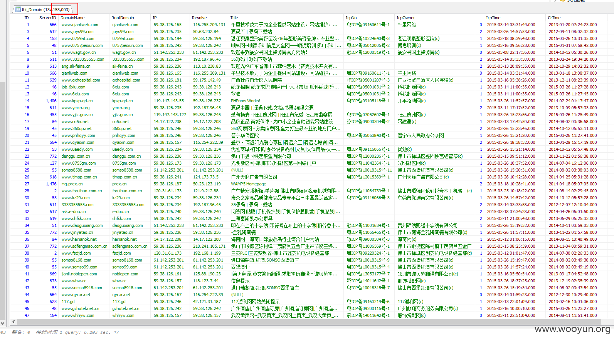Select the www.qycar.net domain cell
Image resolution: width=614 pixels, height=340 pixels.
(76, 295)
